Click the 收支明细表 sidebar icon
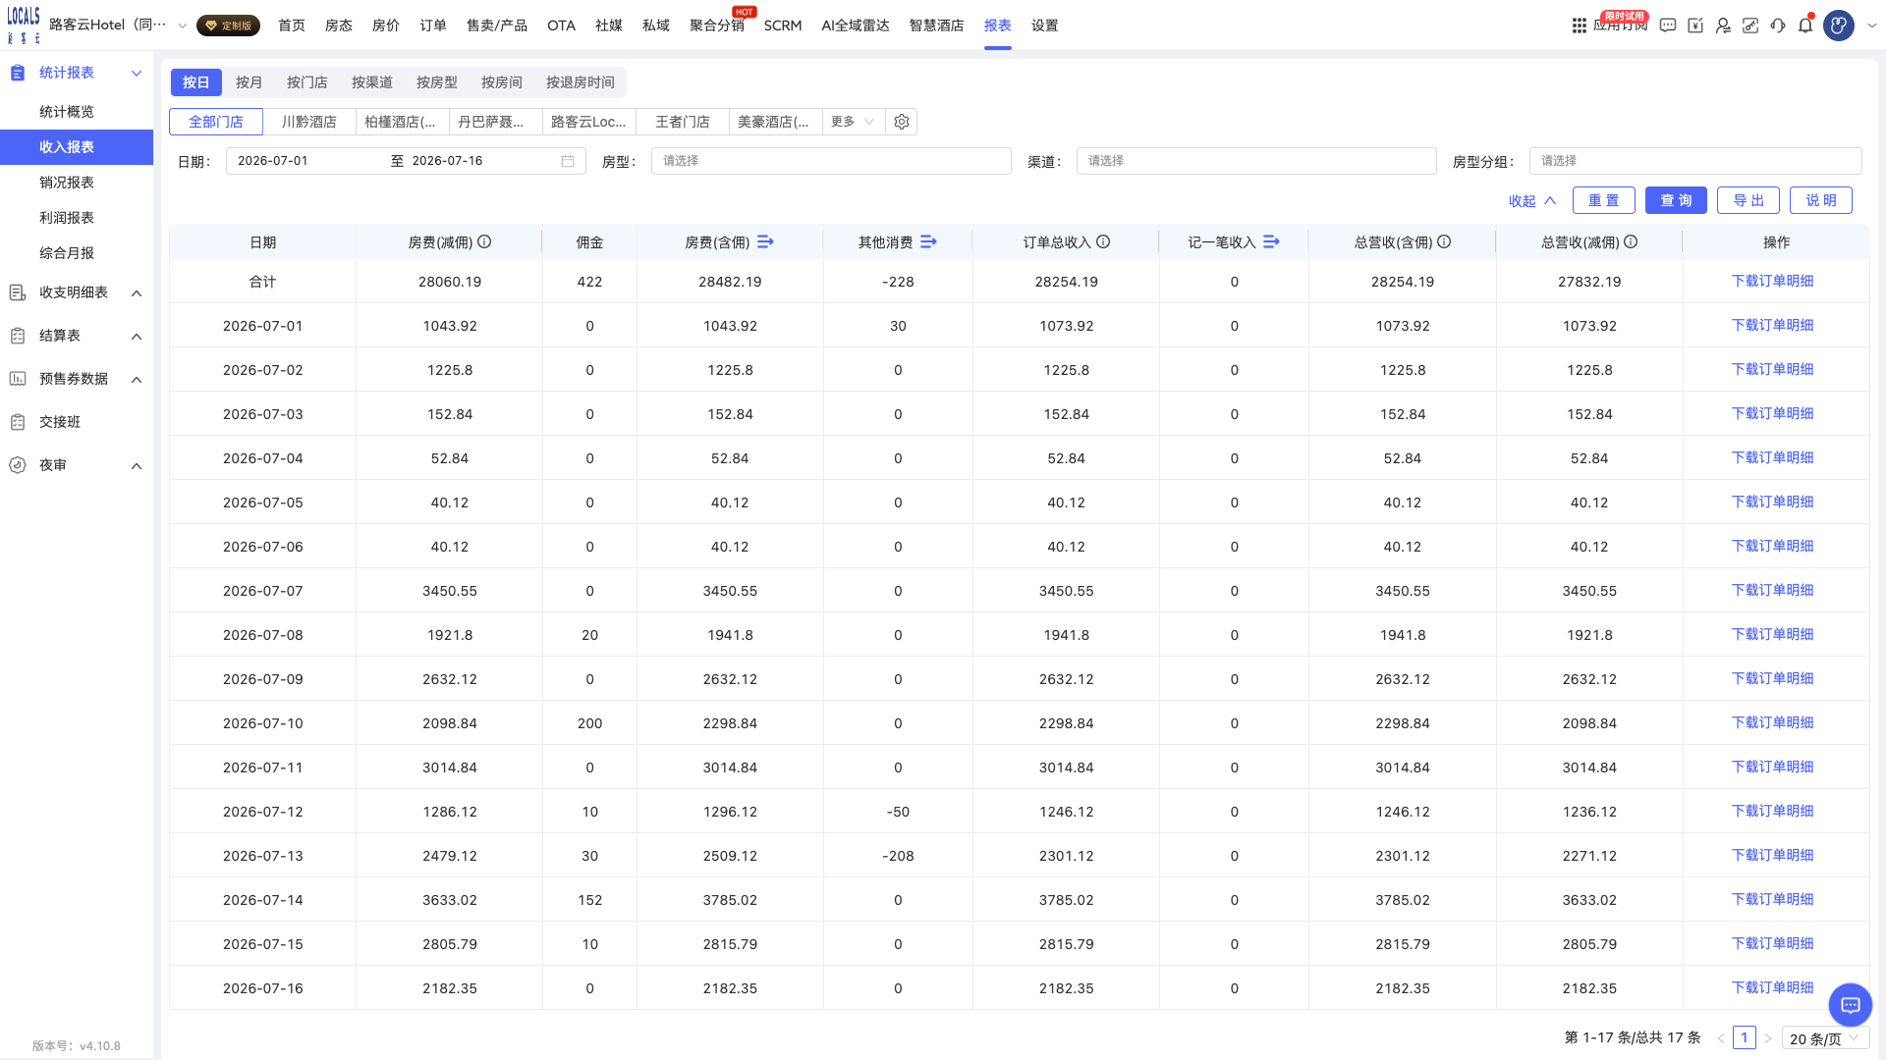The height and width of the screenshot is (1060, 1886). [18, 292]
